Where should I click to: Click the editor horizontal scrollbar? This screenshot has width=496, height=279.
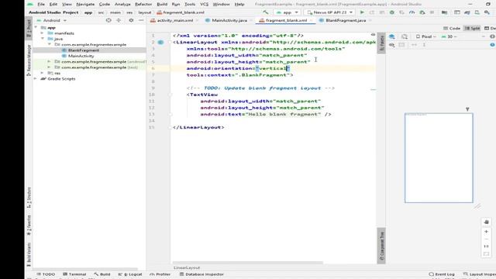coord(248,263)
